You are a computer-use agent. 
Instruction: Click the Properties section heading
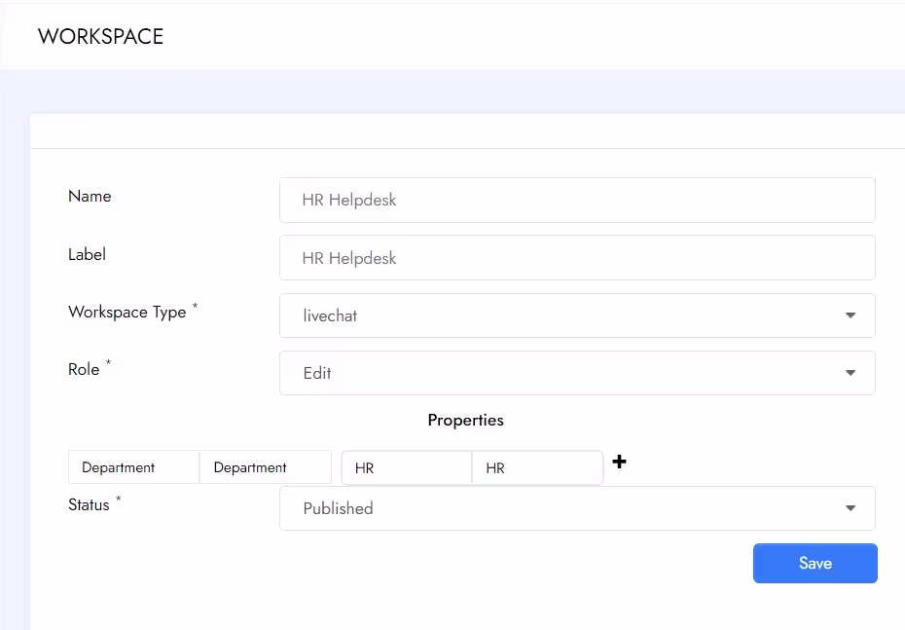coord(466,420)
